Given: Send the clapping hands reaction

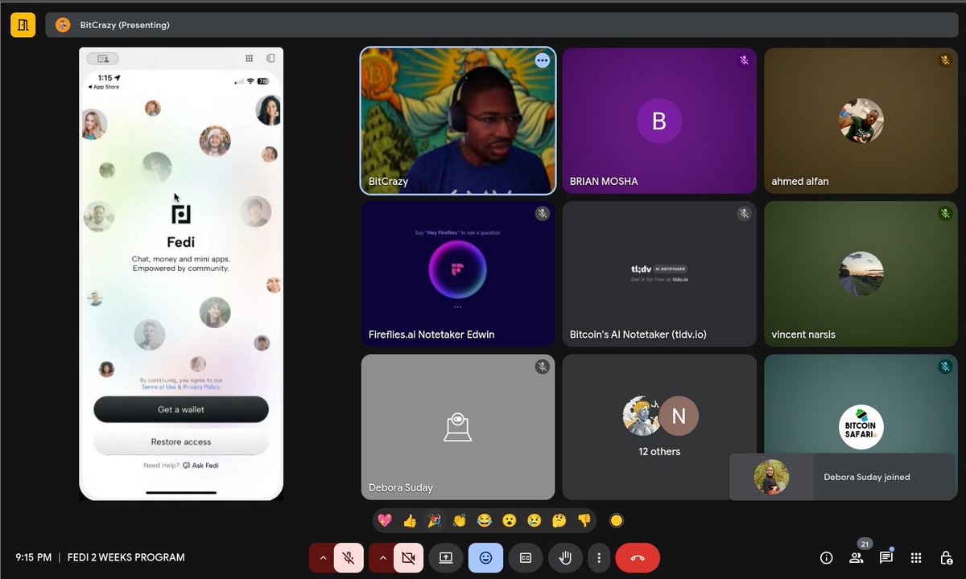Looking at the screenshot, I should coord(460,520).
